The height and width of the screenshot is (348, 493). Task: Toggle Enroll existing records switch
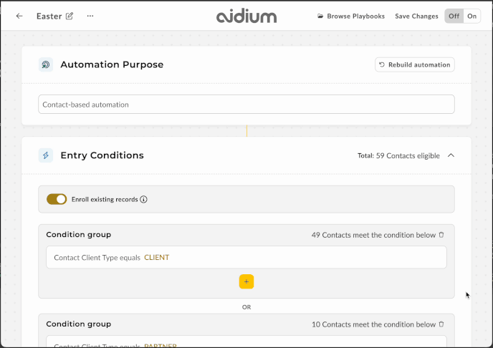[x=57, y=199]
